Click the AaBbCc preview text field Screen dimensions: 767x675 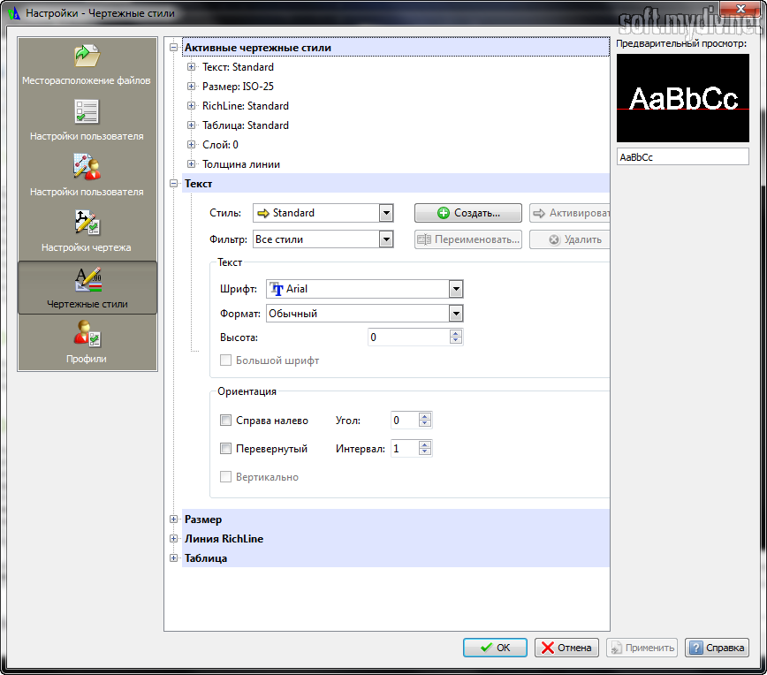click(682, 157)
